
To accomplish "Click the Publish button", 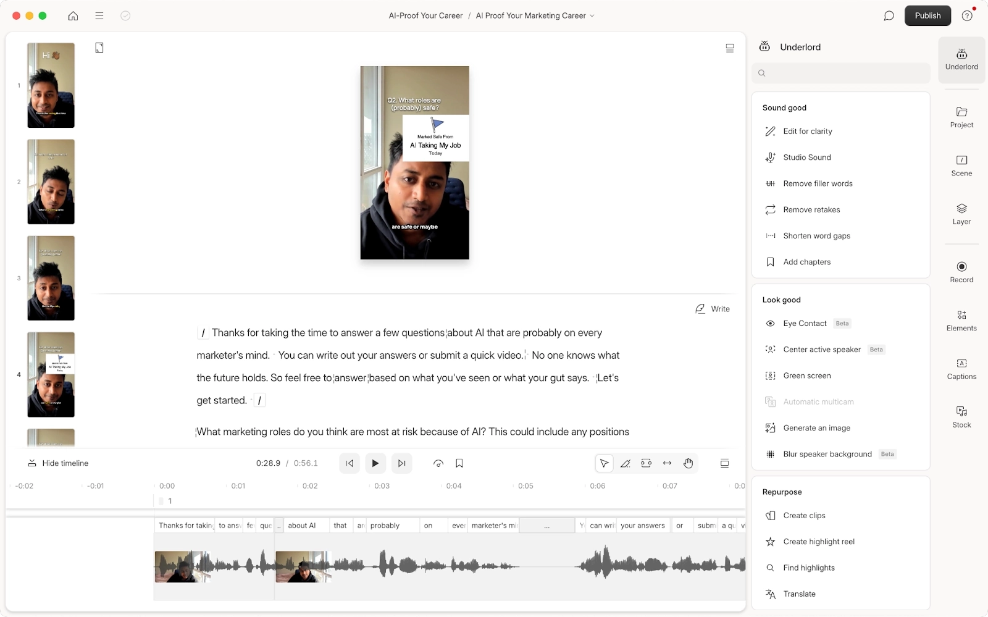I will 927,15.
